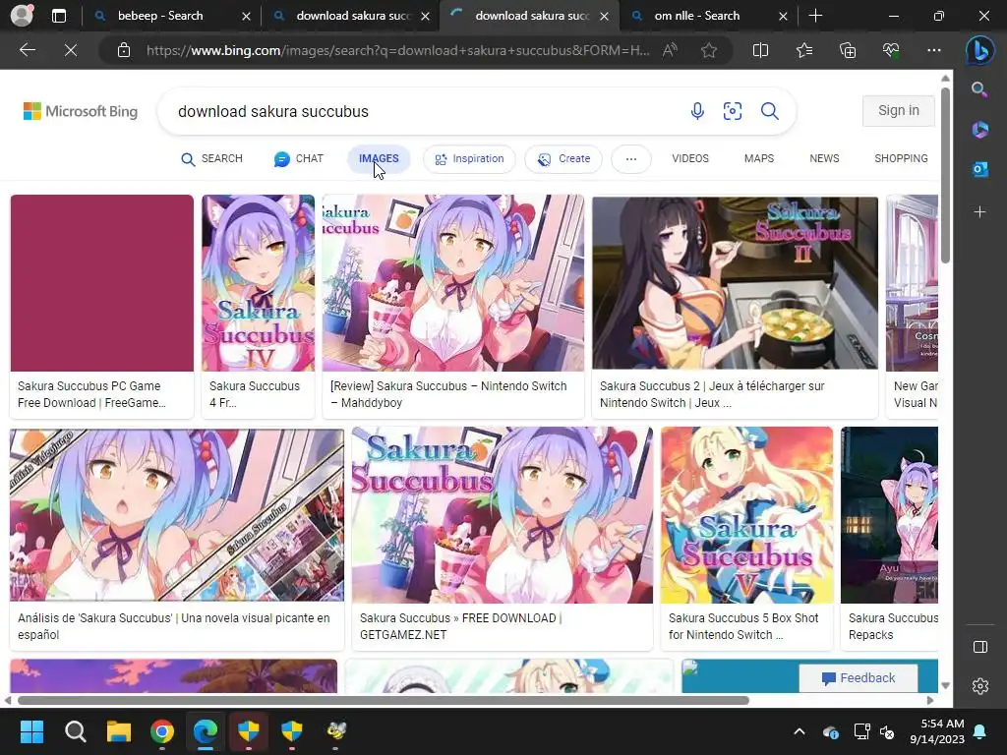Click the Feedback button
Viewport: 1007px width, 755px height.
858,678
